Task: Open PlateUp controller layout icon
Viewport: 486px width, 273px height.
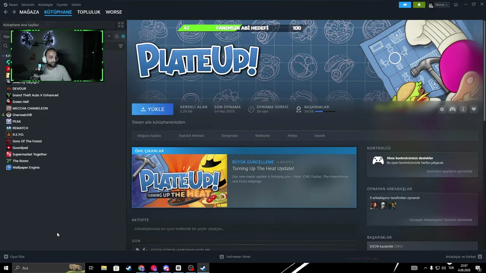Action: click(x=453, y=109)
